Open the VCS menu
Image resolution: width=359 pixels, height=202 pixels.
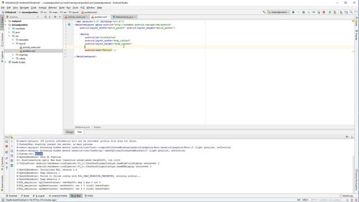coord(82,8)
